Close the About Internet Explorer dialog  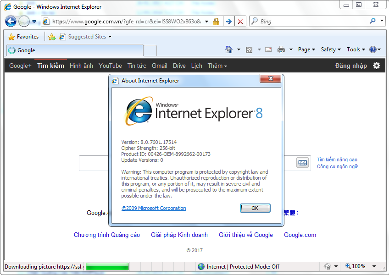(x=270, y=78)
